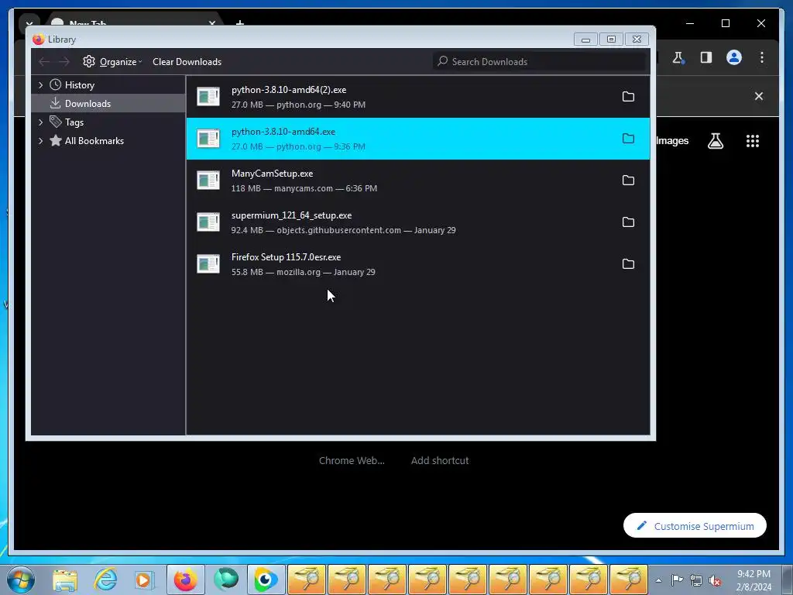This screenshot has height=595, width=793.
Task: Expand the Tags tree node
Action: [x=40, y=122]
